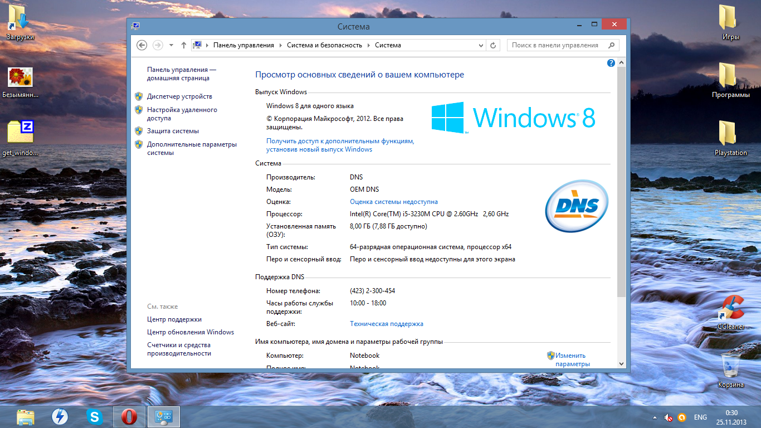Open 'Диспетчер устройств'
Viewport: 761px width, 428px height.
179,96
